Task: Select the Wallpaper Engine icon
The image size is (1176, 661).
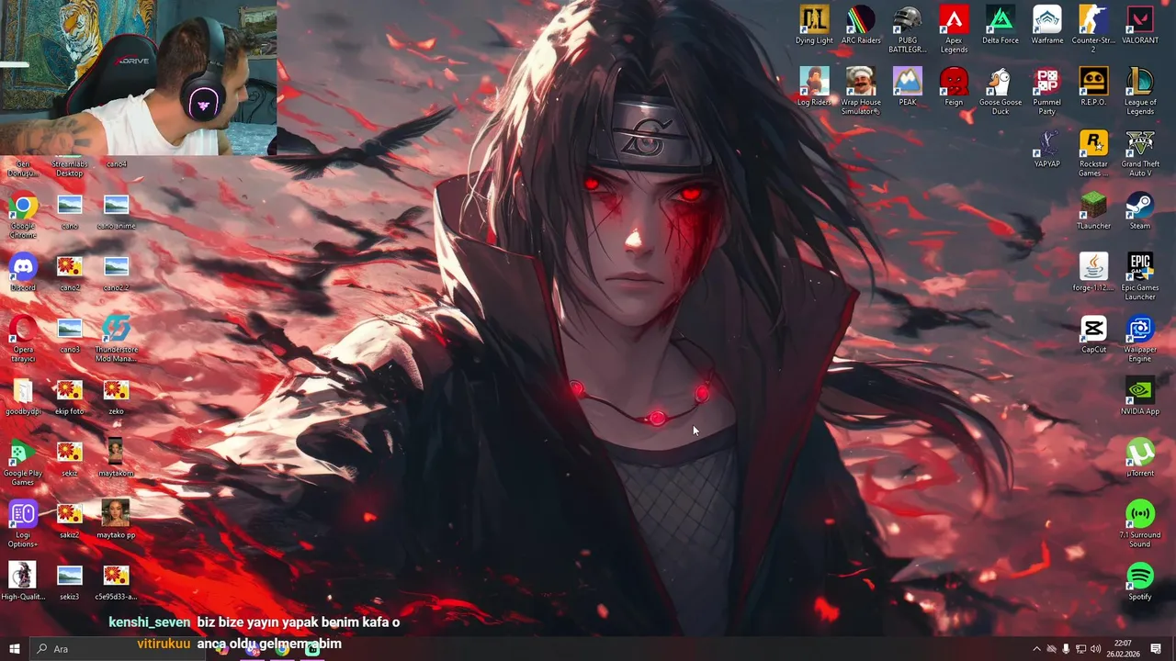Action: pyautogui.click(x=1140, y=339)
